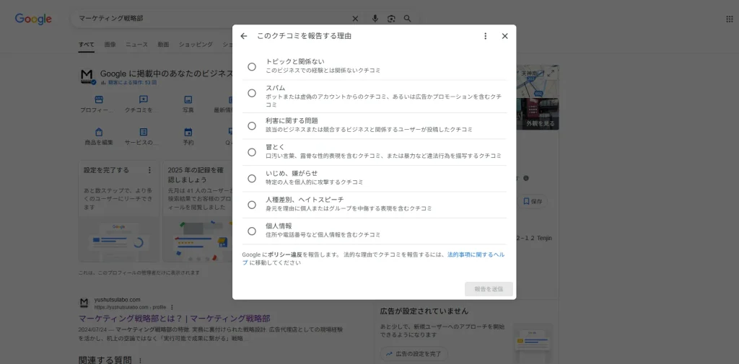Click the 保存 bookmark button
Screen dimensions: 739x364
[533, 202]
